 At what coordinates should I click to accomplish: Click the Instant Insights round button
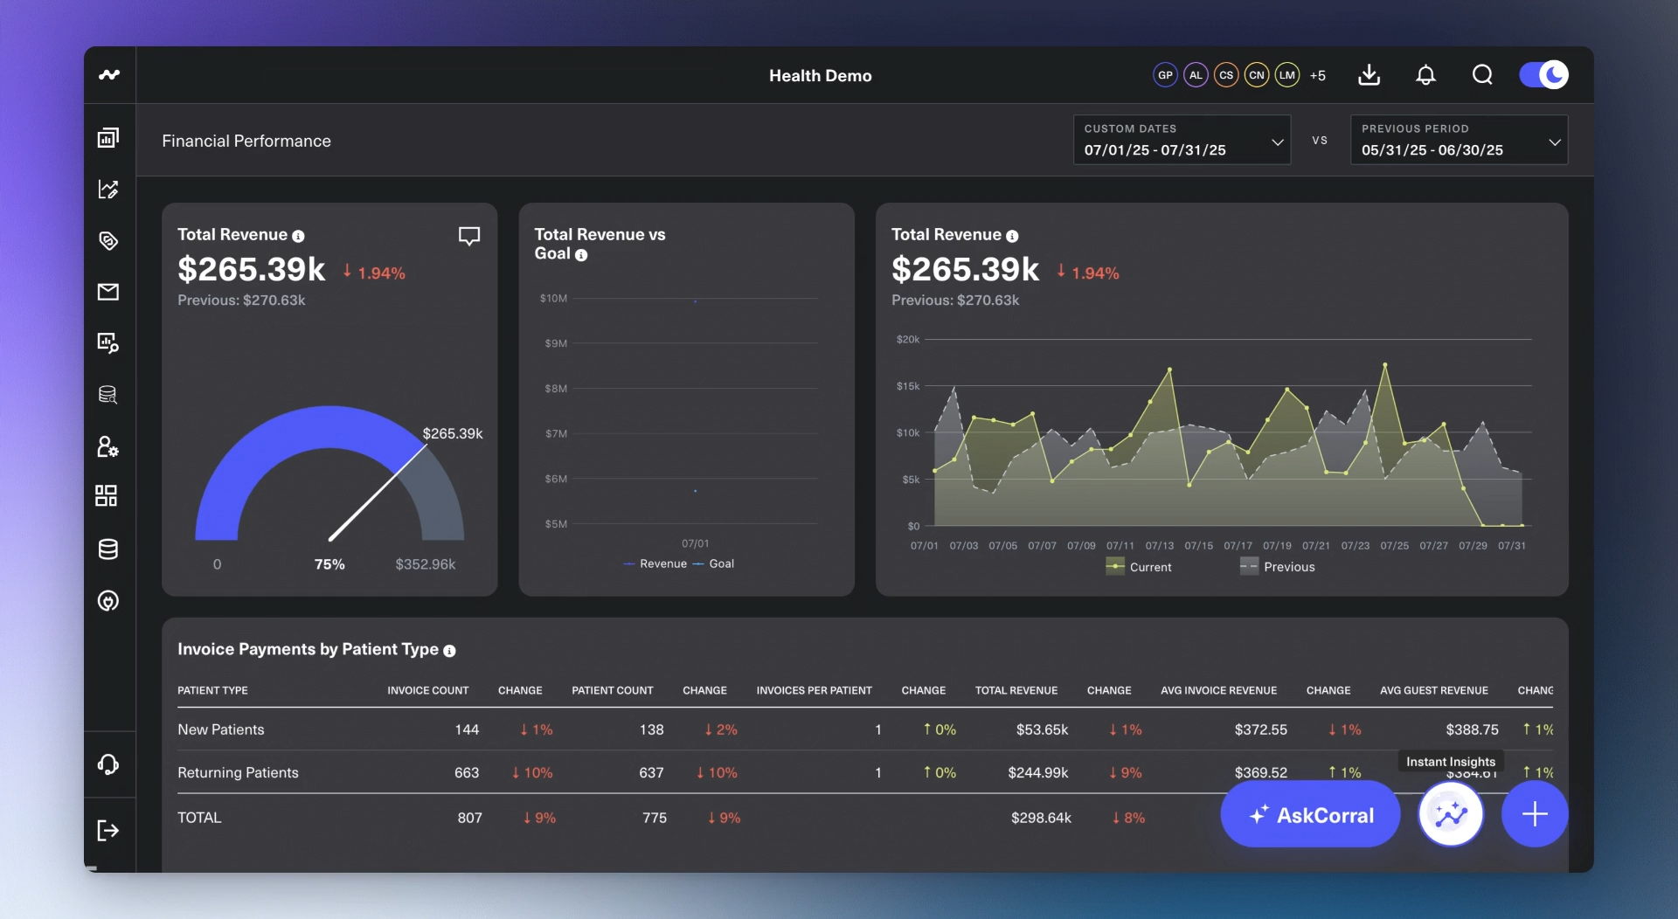pos(1451,814)
